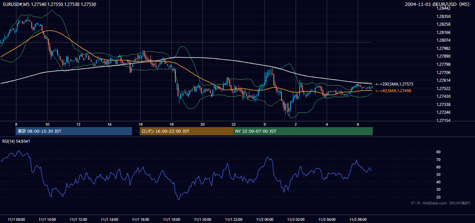Click price axis value 1.27982
475x223 pixels.
(444, 48)
